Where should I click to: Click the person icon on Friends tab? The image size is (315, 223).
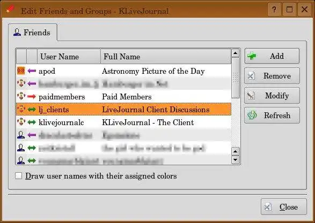17,32
